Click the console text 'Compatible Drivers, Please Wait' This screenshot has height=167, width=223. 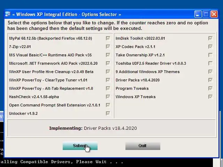pyautogui.click(x=63, y=162)
